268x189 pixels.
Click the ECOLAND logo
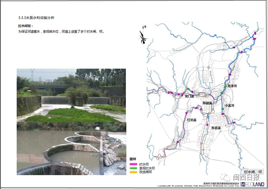pyautogui.click(x=253, y=184)
